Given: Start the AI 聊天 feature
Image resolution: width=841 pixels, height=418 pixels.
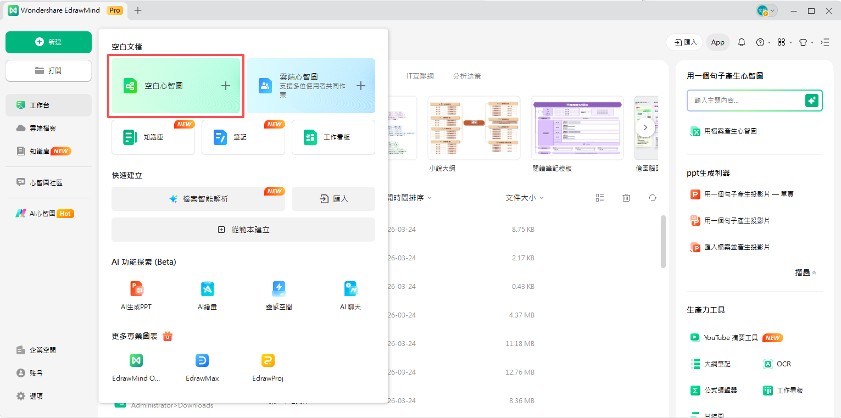Looking at the screenshot, I should coord(350,294).
